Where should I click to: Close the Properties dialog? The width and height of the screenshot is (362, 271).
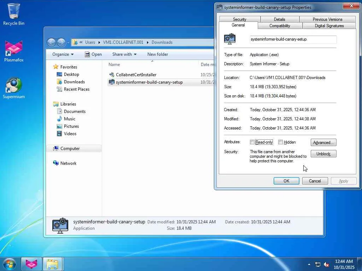tap(351, 6)
